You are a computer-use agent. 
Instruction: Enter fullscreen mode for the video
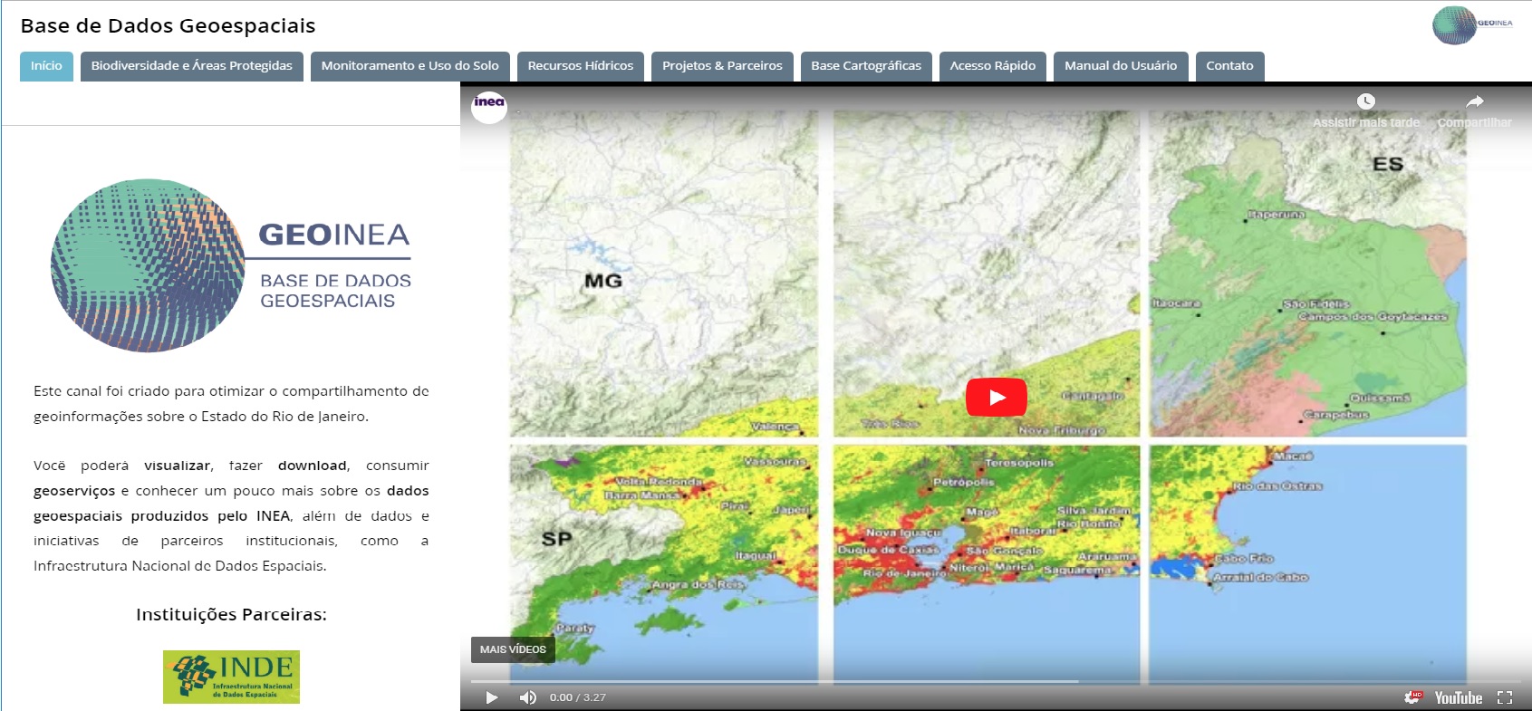[1505, 697]
